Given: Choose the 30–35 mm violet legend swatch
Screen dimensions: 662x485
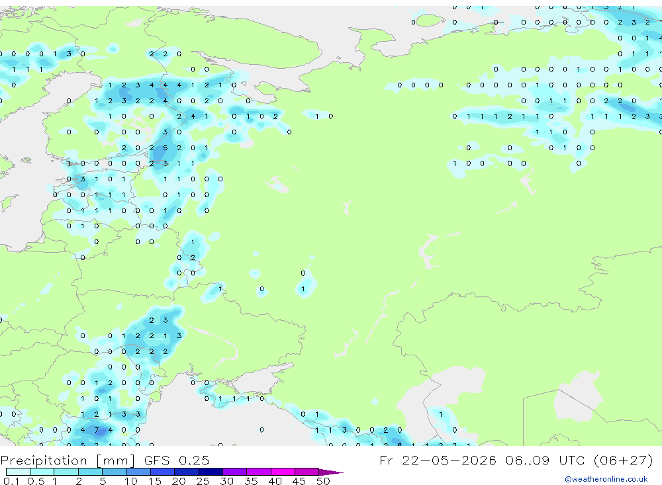Looking at the screenshot, I should (x=235, y=472).
